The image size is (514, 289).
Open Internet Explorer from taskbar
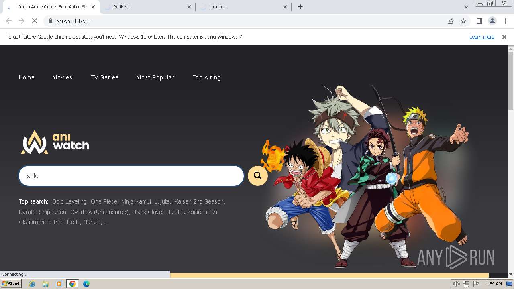[x=32, y=284]
